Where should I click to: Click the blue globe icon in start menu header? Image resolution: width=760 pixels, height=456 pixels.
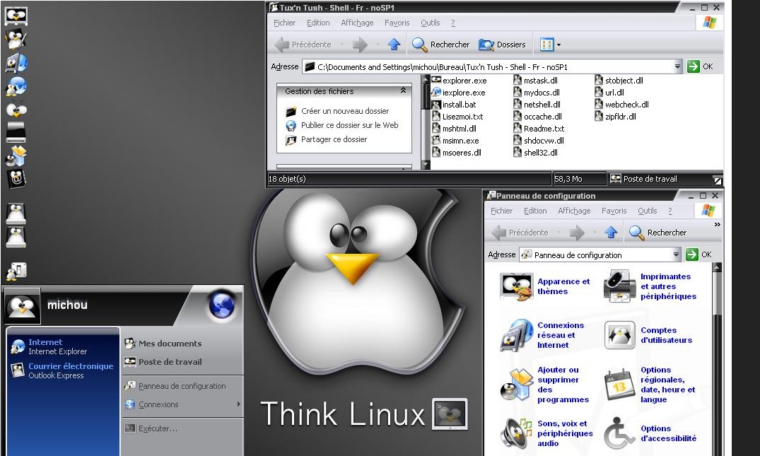coord(222,305)
